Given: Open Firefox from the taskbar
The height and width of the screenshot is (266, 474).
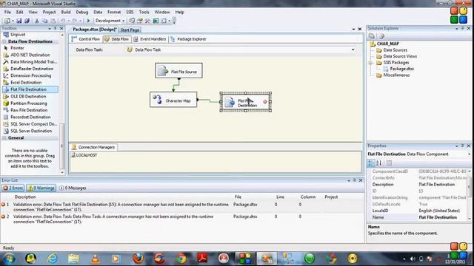Looking at the screenshot, I should point(138,259).
